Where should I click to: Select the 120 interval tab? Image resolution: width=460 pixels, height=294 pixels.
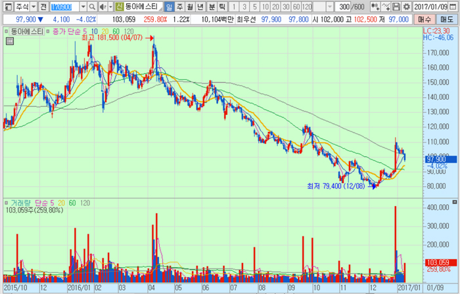306,7
